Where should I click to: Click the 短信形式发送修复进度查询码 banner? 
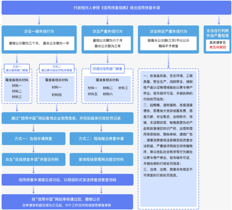[x=67, y=180]
